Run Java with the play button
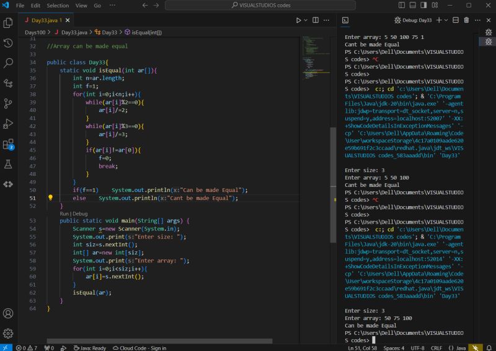 coord(298,20)
